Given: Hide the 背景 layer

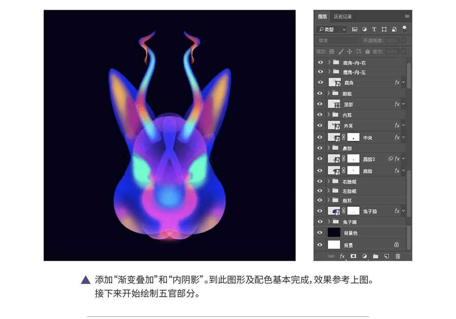Looking at the screenshot, I should point(320,245).
